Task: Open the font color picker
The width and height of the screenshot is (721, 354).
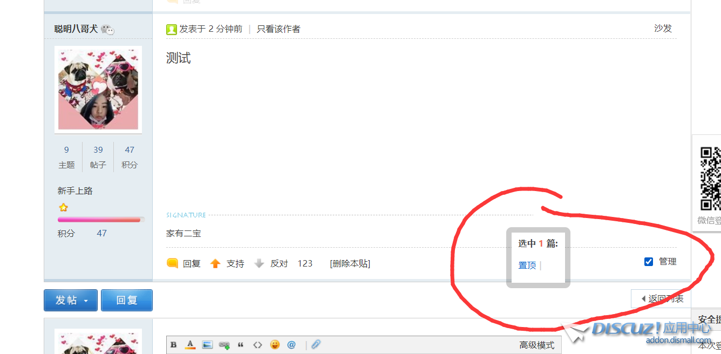Action: coord(190,345)
